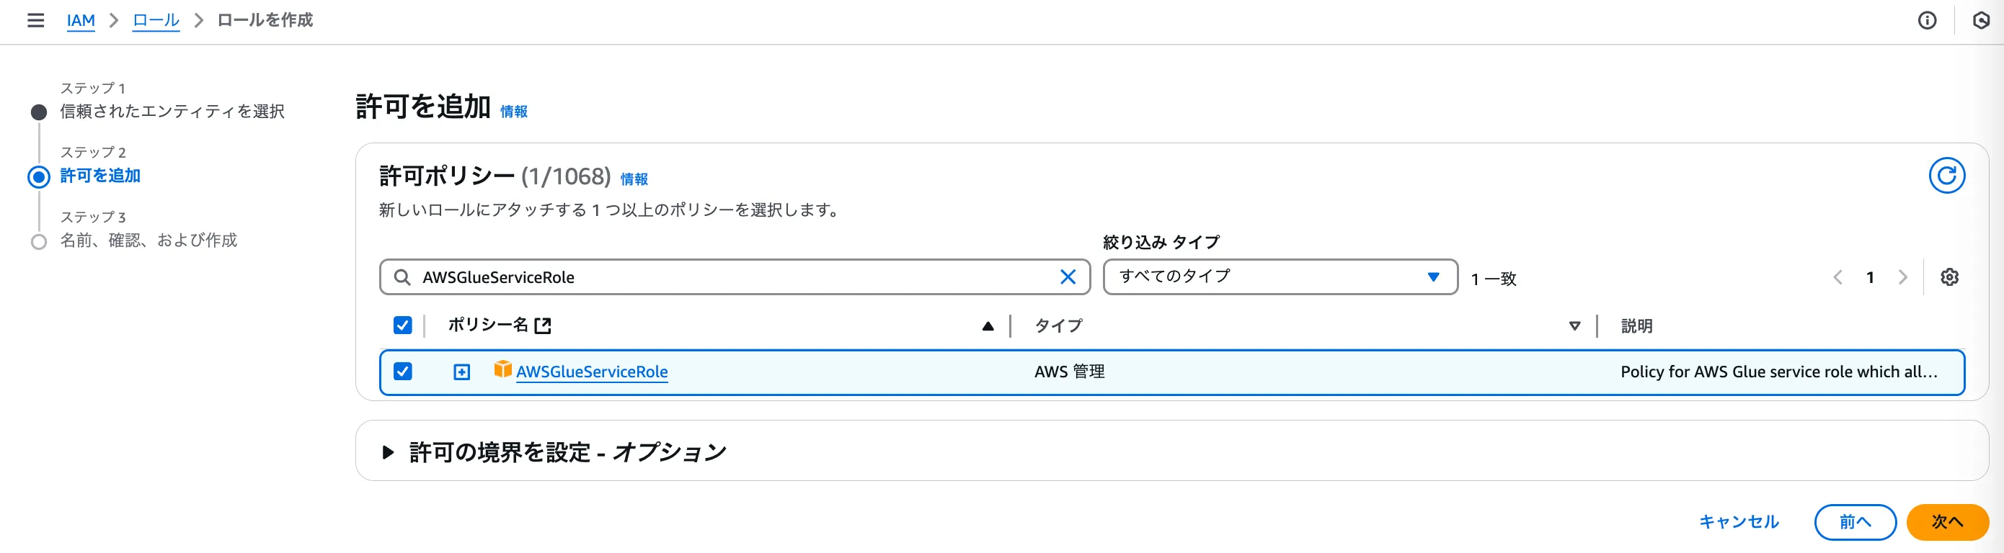
Task: Go to IAM breadcrumb link
Action: click(x=80, y=20)
